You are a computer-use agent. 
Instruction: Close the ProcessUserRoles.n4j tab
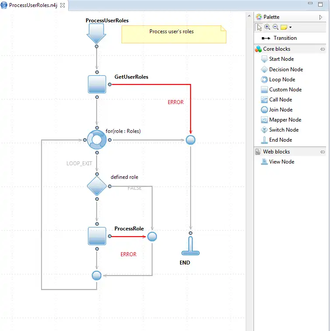coord(63,5)
